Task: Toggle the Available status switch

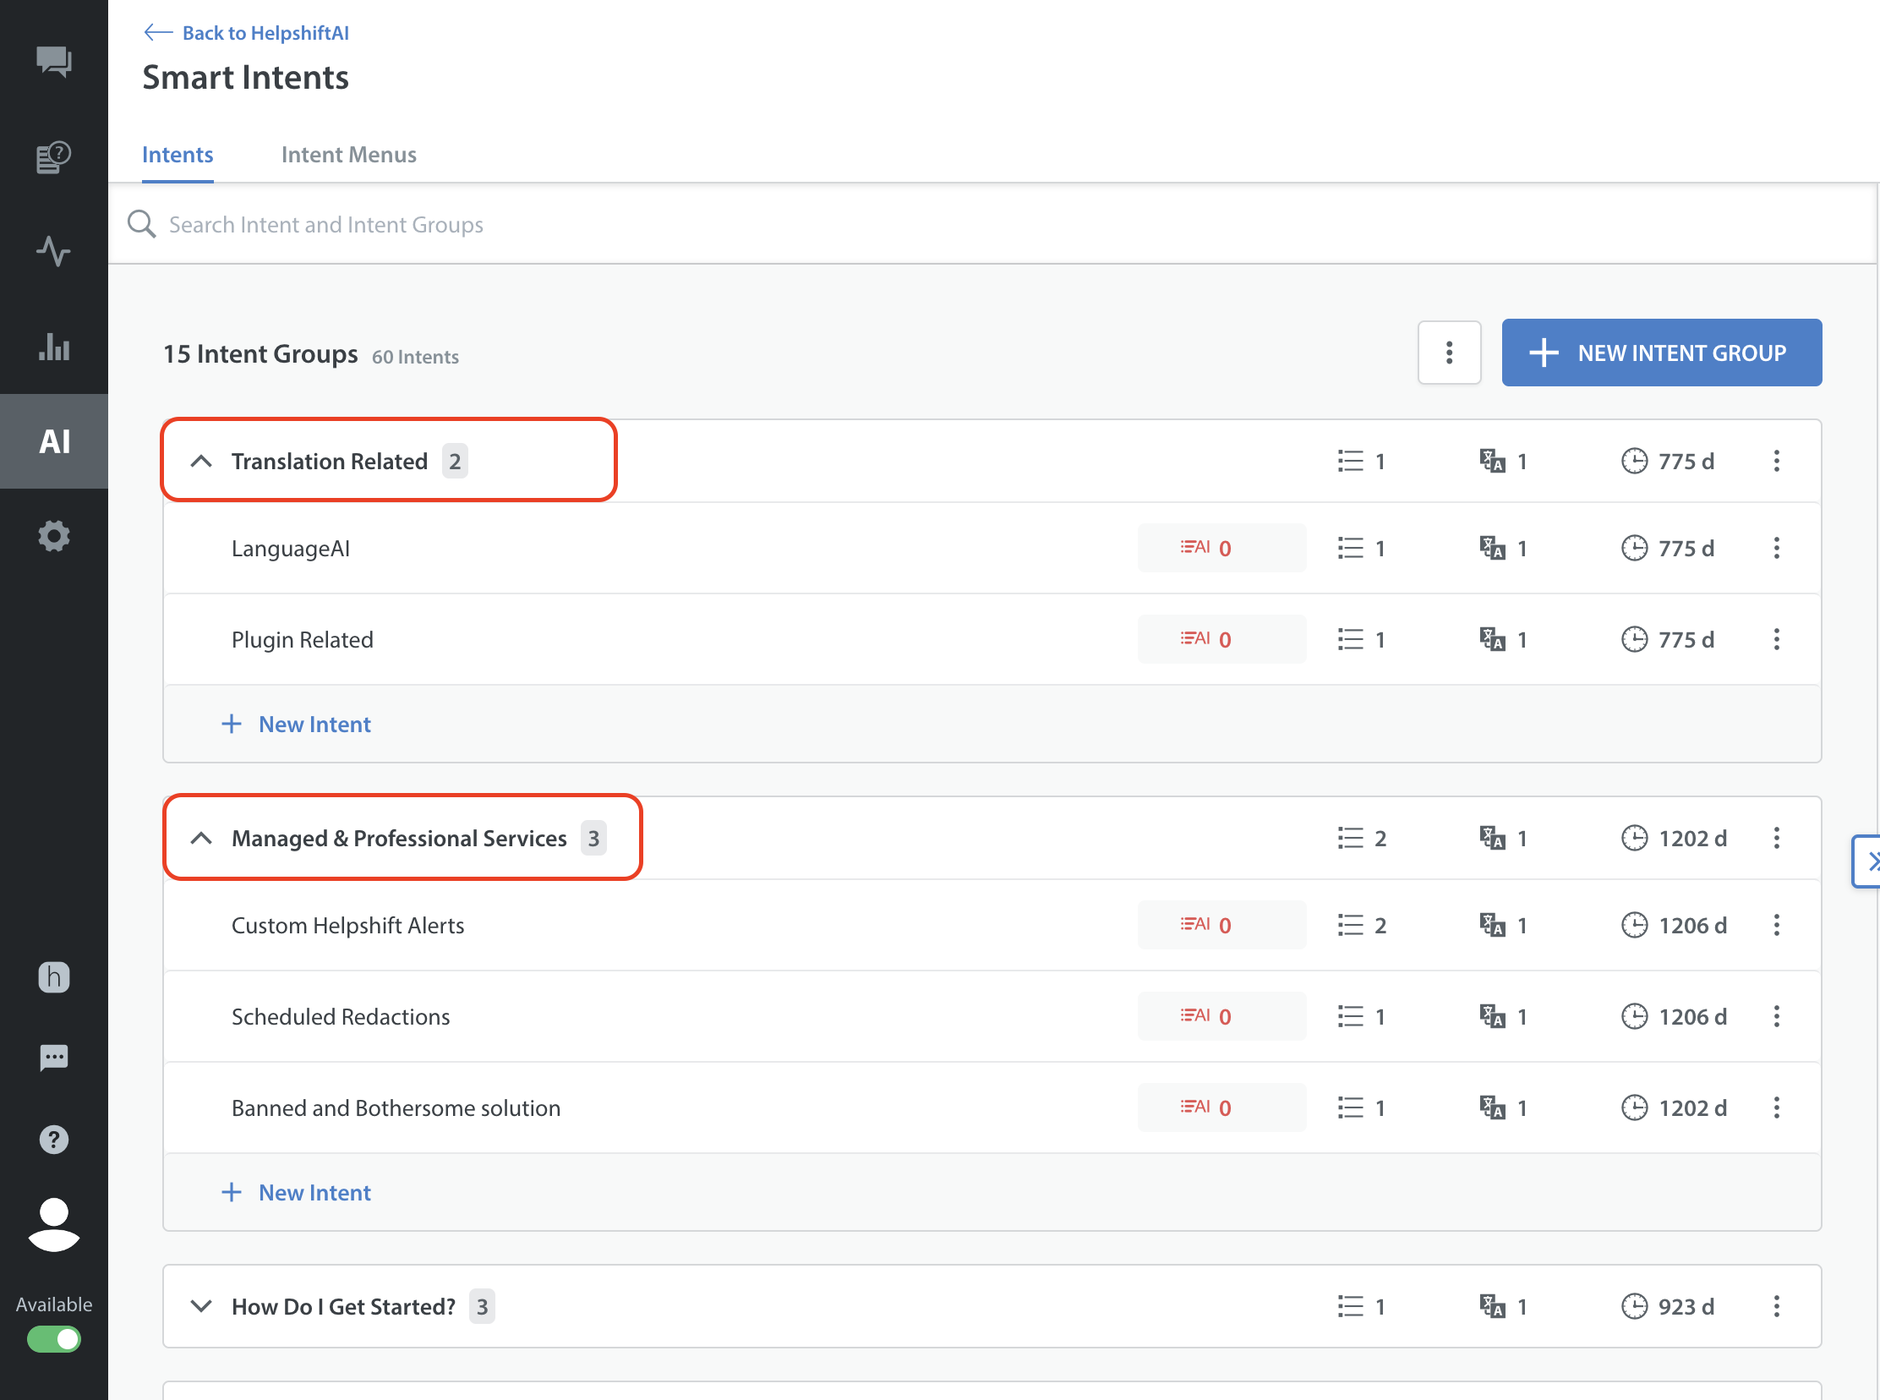Action: pos(53,1339)
